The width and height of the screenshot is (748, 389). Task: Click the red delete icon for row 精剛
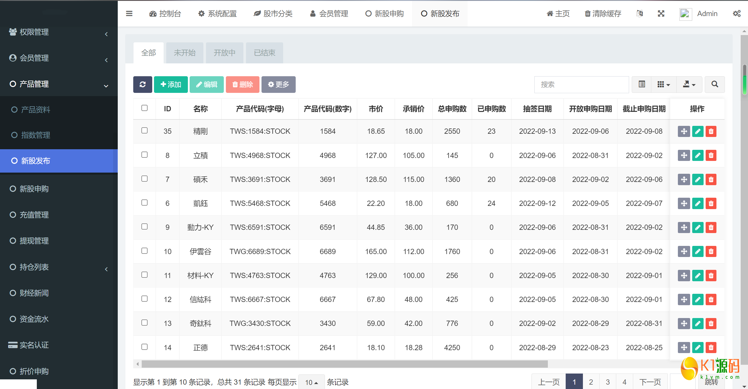(711, 131)
